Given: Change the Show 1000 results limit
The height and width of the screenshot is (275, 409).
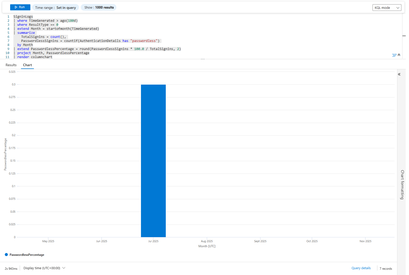Looking at the screenshot, I should (x=99, y=8).
